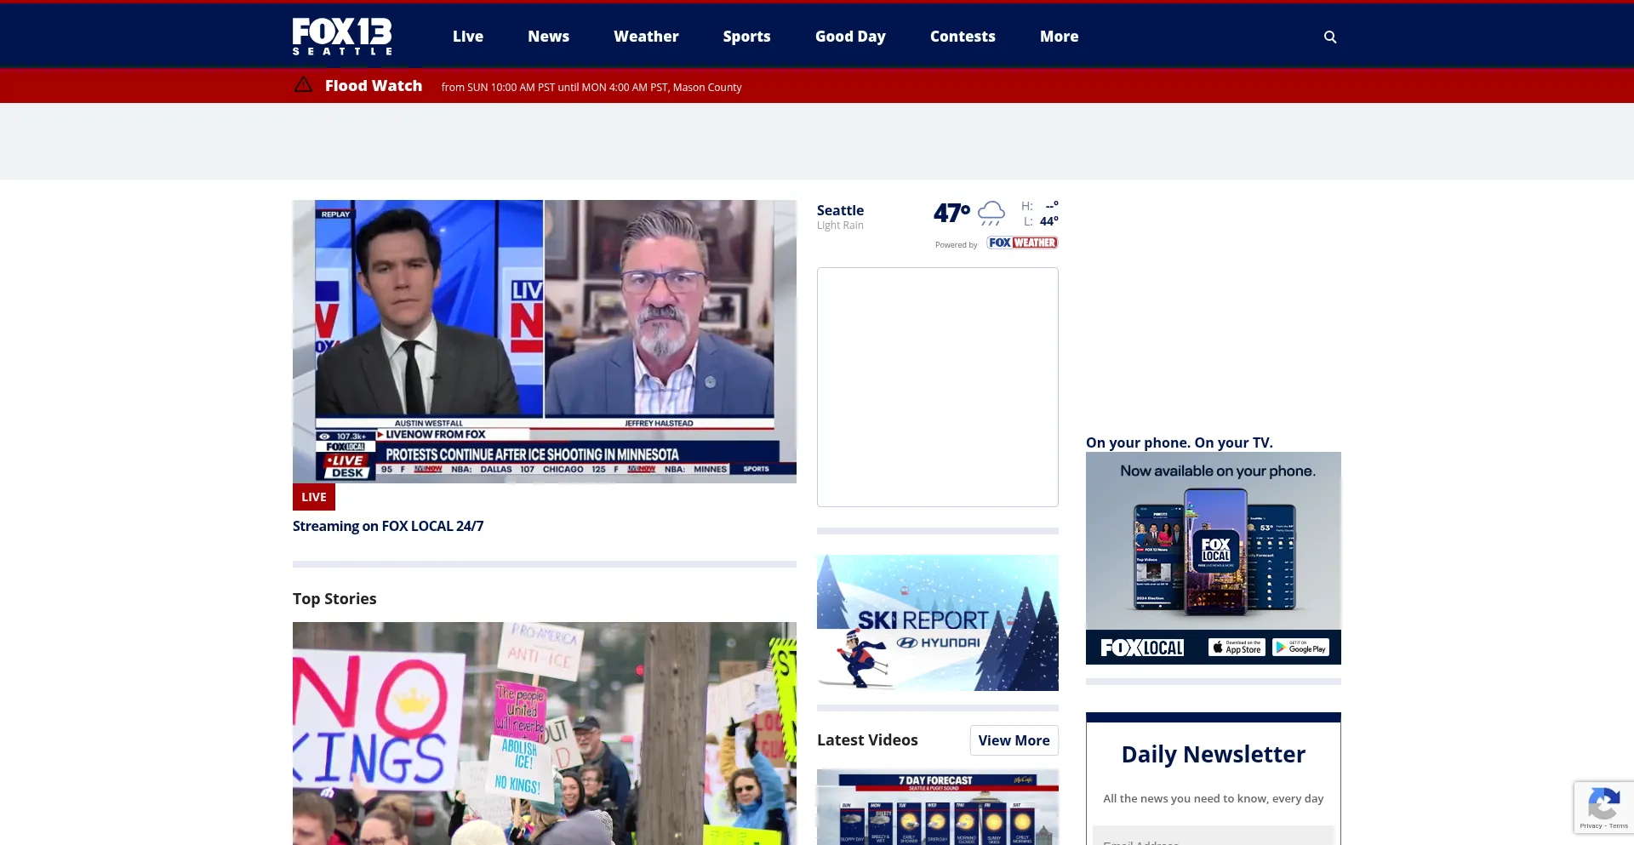1634x845 pixels.
Task: Select News in the top navigation
Action: click(x=548, y=36)
